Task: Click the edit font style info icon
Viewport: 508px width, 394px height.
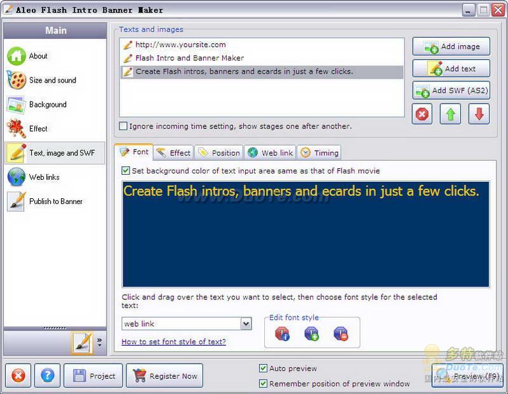Action: point(282,334)
